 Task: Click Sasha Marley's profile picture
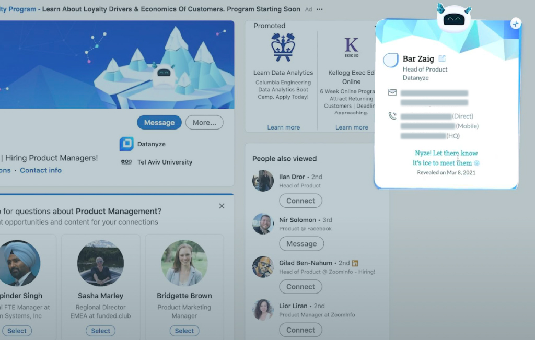(x=101, y=263)
